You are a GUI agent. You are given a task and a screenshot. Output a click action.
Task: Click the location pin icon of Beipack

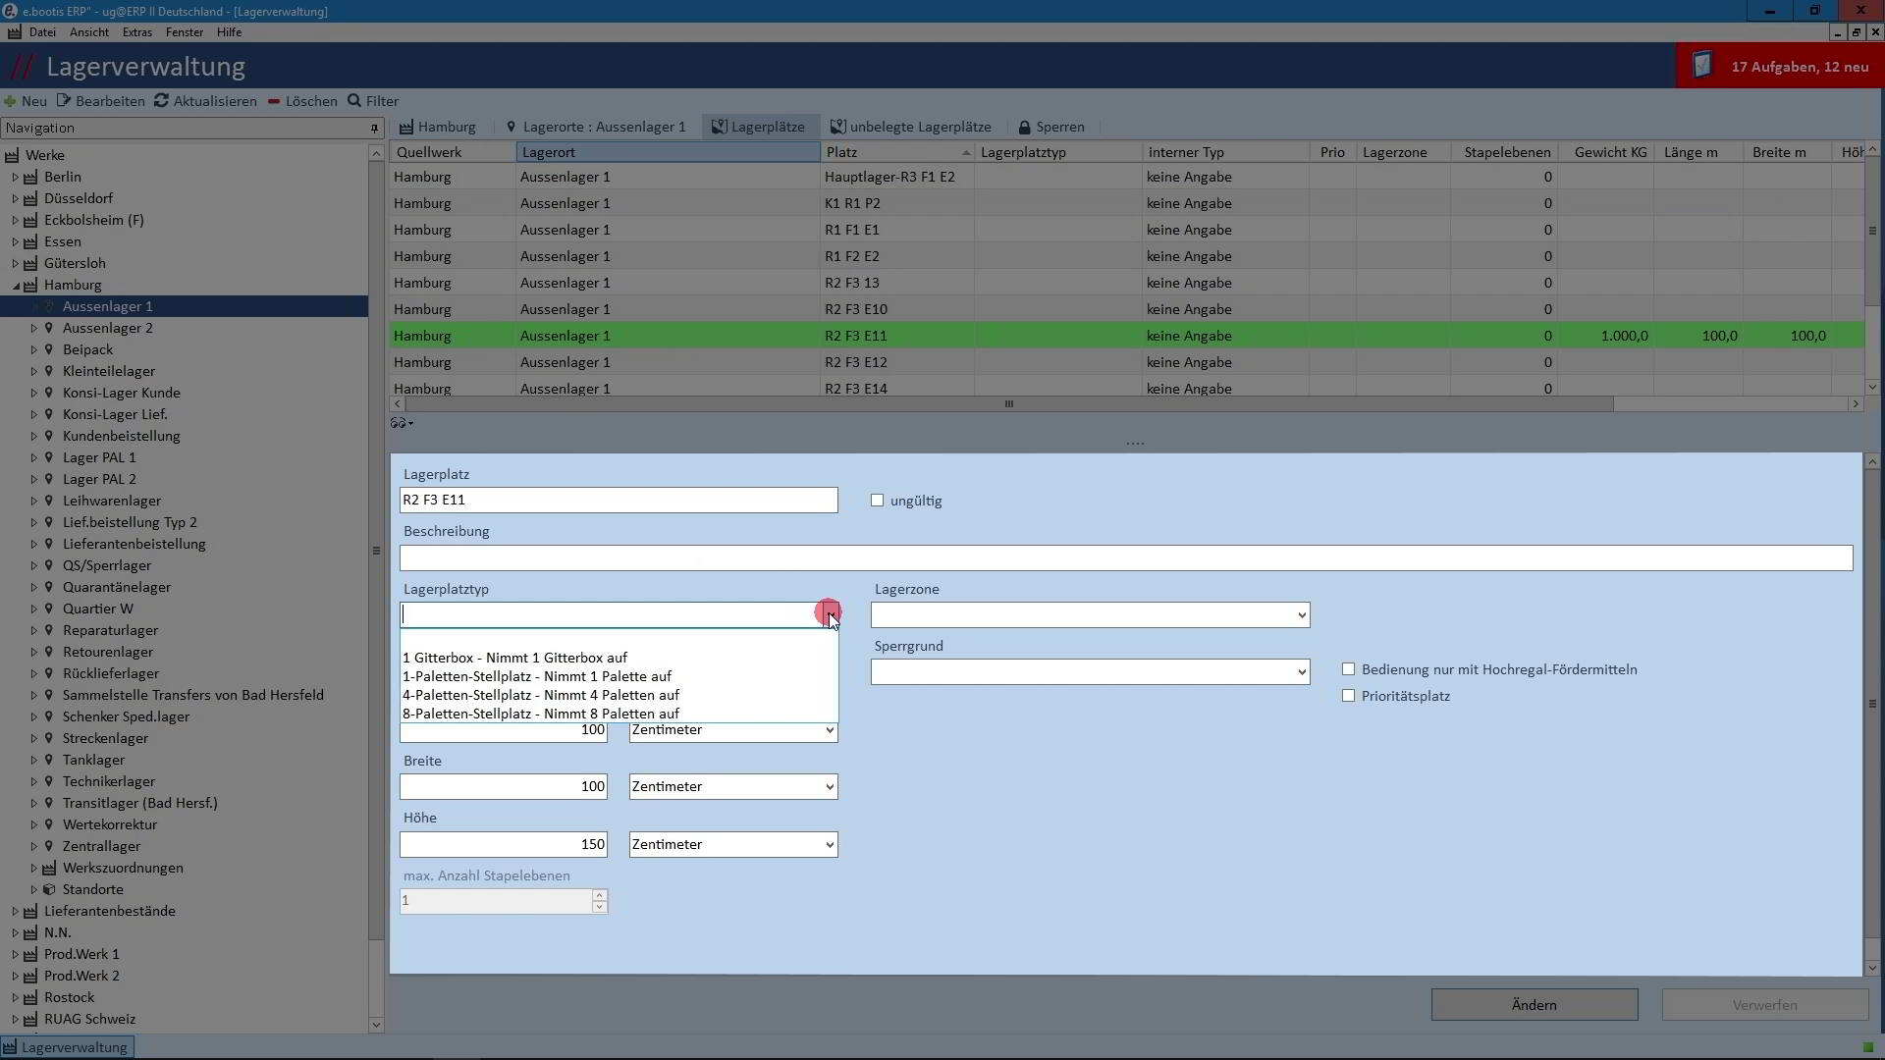pos(49,349)
